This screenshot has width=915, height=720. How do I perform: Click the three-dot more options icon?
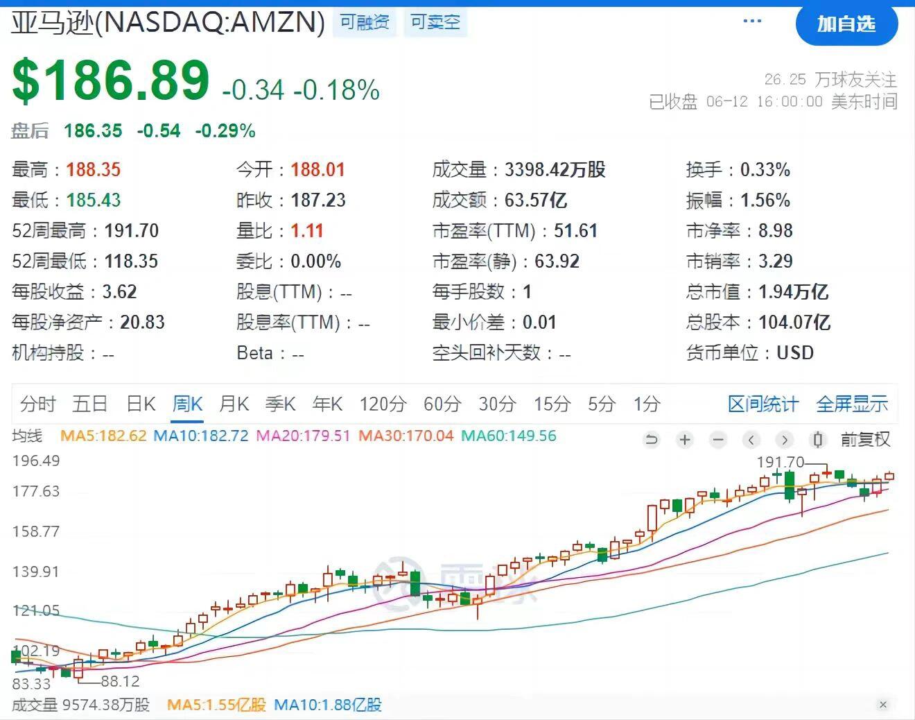[x=751, y=21]
